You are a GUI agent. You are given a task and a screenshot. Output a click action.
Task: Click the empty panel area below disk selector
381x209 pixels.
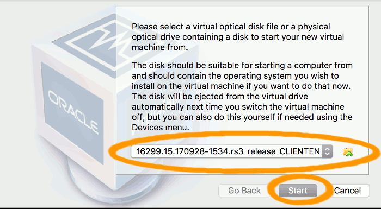242,167
